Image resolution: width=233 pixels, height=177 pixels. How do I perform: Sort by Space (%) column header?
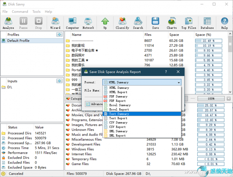[203, 35]
